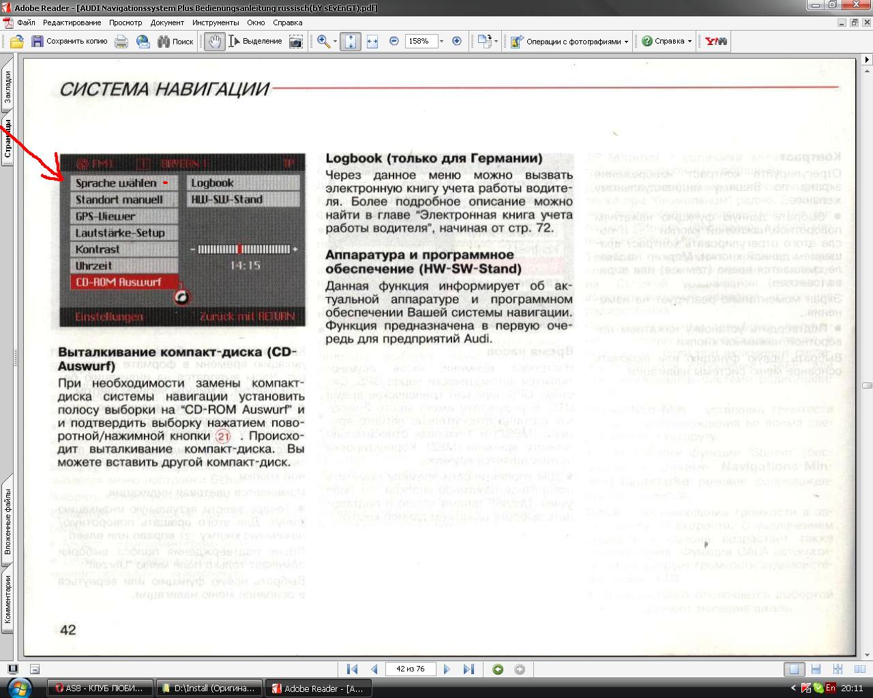Toggle single page layout view
Image resolution: width=873 pixels, height=698 pixels.
(x=793, y=669)
